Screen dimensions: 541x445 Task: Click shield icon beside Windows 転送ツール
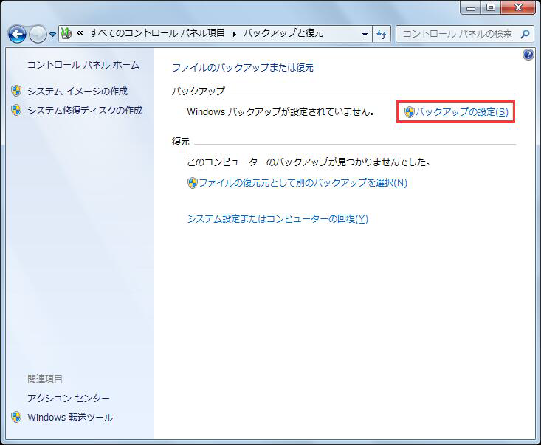click(x=16, y=417)
